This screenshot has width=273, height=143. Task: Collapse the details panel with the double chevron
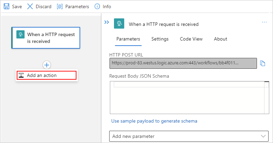pos(106,22)
